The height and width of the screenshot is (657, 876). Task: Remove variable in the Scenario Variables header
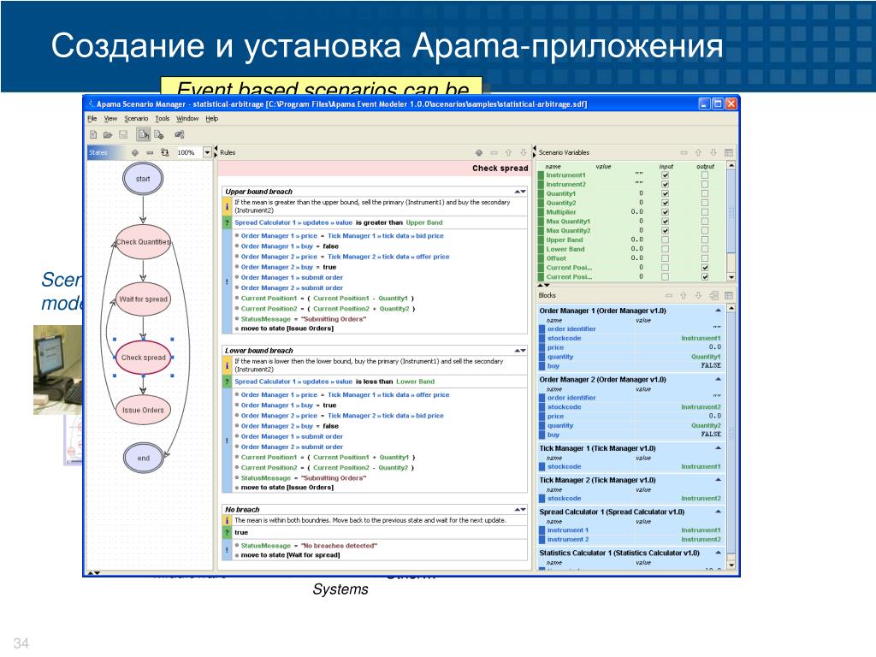684,152
